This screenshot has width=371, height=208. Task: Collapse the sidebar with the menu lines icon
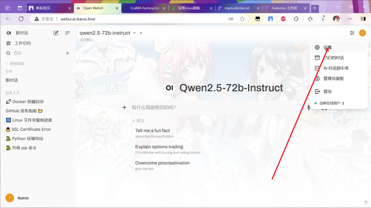[67, 33]
